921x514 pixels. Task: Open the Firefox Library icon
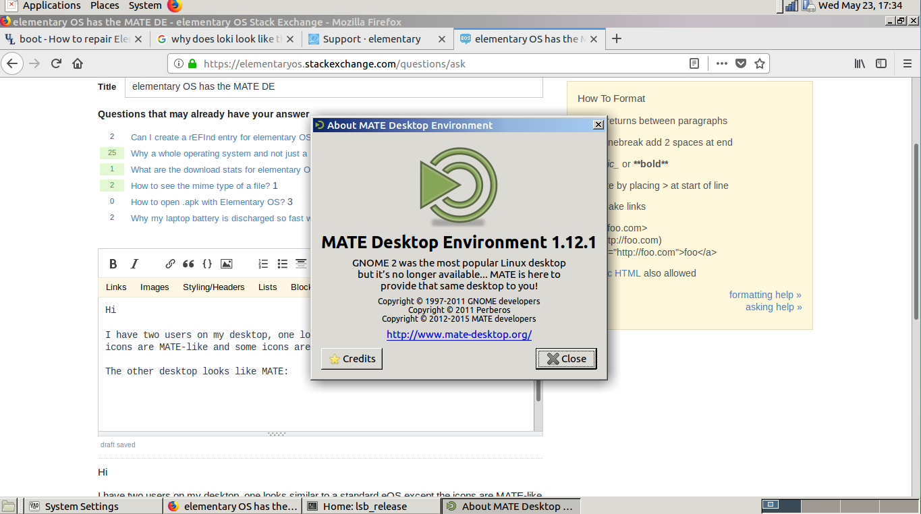click(860, 63)
